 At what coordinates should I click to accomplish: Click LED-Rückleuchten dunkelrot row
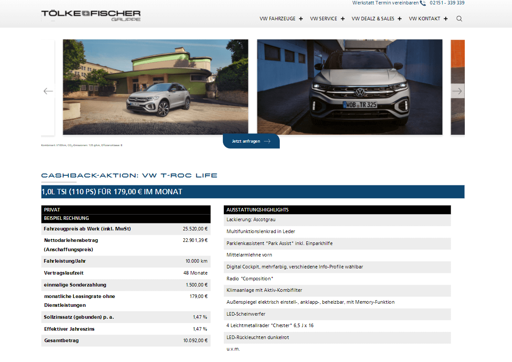(337, 337)
